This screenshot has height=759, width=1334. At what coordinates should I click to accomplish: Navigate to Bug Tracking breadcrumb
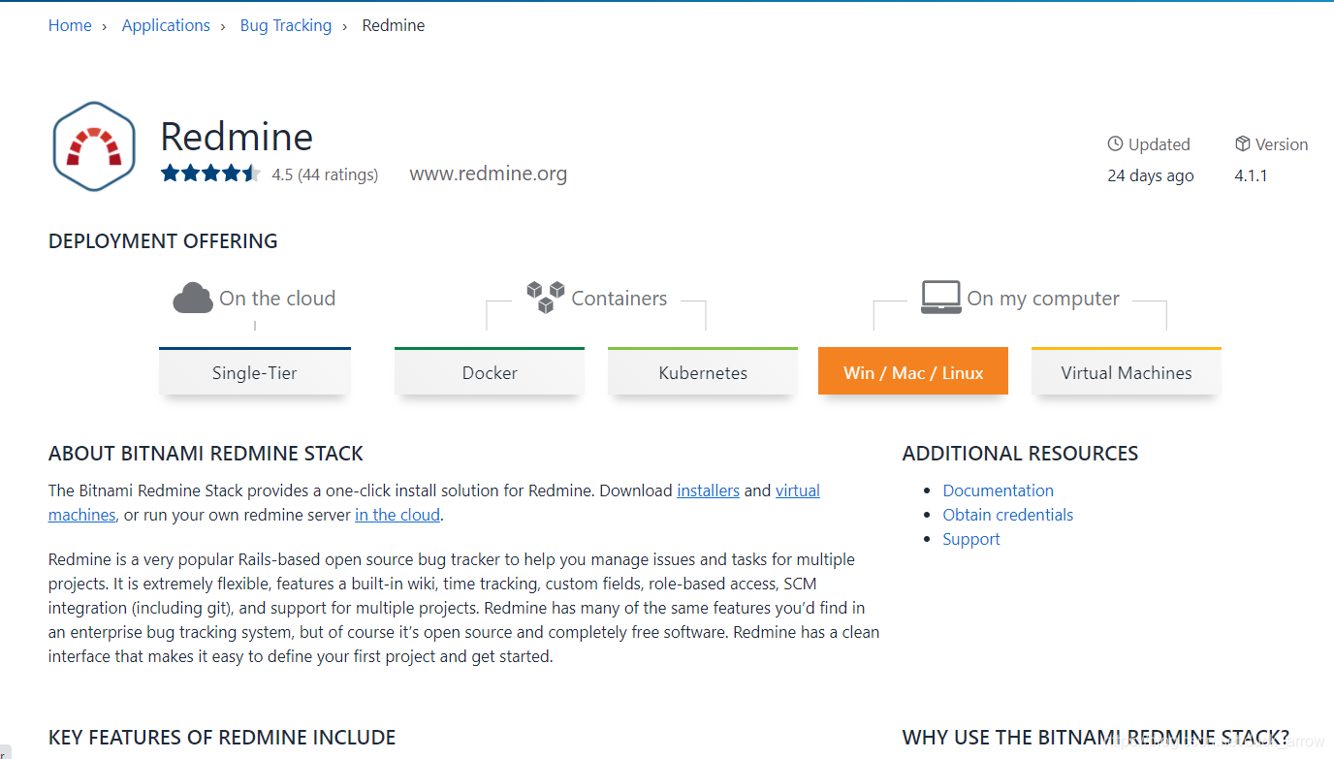tap(285, 25)
